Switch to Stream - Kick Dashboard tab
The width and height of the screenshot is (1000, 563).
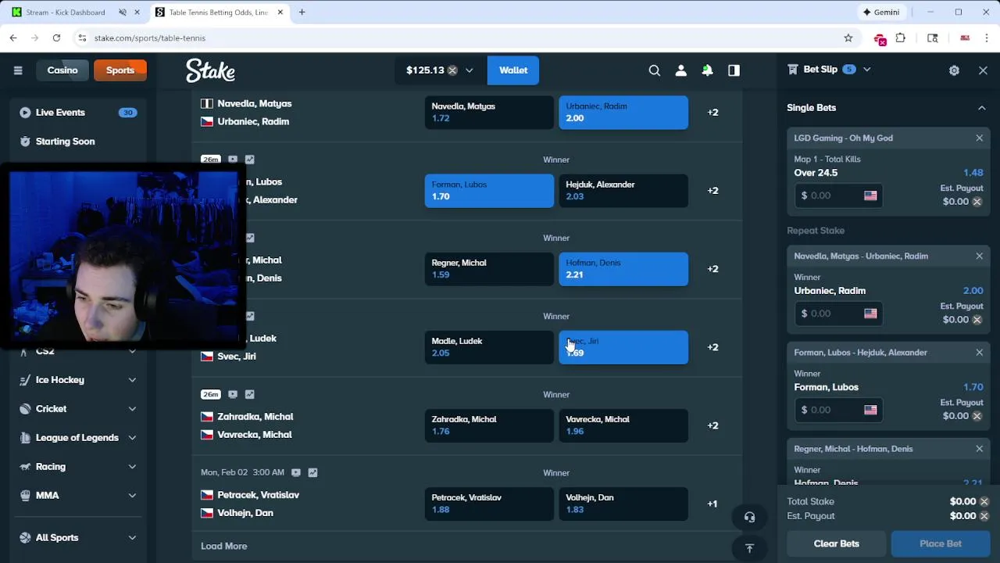(x=65, y=13)
